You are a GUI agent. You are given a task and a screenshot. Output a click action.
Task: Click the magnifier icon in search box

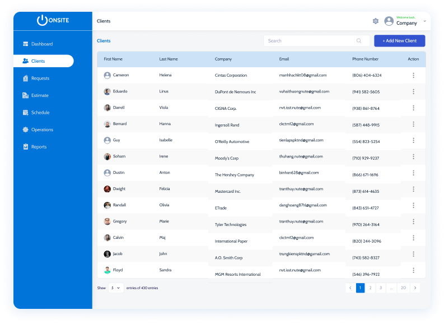click(359, 41)
